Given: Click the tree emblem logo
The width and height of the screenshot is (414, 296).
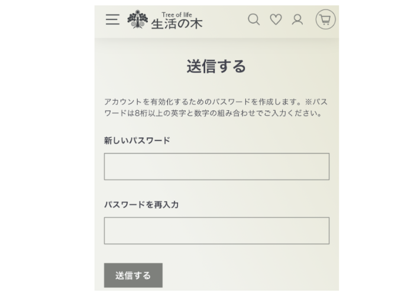Looking at the screenshot, I should [x=138, y=20].
